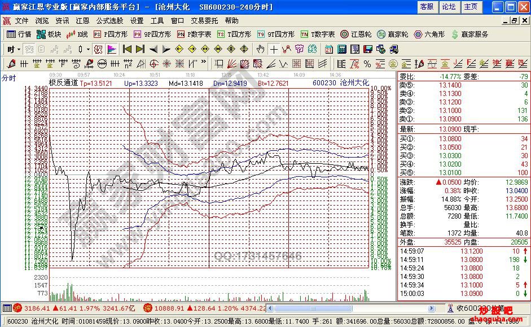Image resolution: width=531 pixels, height=327 pixels.
Task: Click the Shanghai index 3186.41 in status bar
Action: 37,308
